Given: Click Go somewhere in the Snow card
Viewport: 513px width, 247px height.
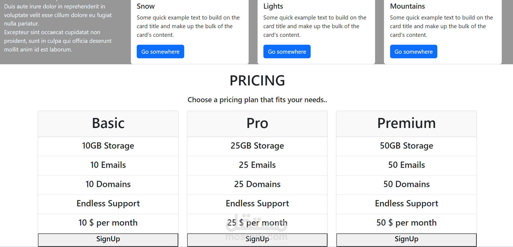Looking at the screenshot, I should [x=160, y=52].
